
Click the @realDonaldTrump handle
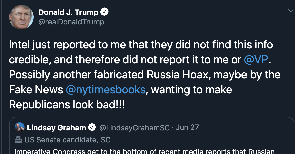(71, 22)
